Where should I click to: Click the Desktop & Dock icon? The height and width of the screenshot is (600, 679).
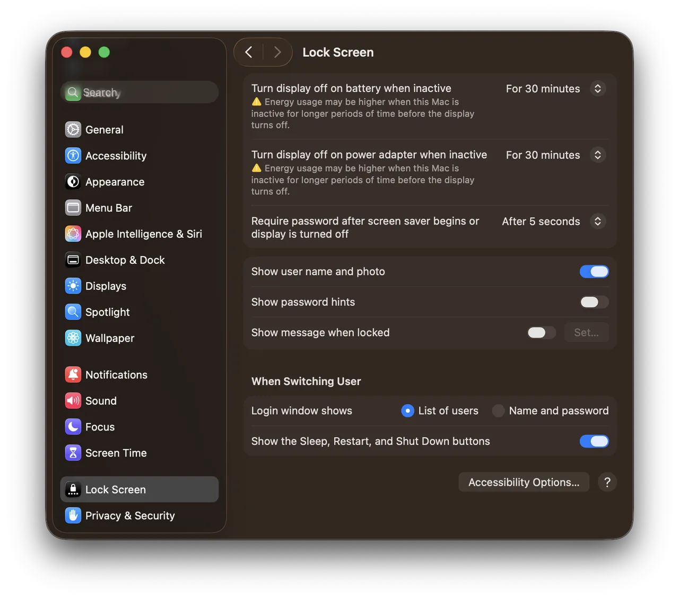73,260
